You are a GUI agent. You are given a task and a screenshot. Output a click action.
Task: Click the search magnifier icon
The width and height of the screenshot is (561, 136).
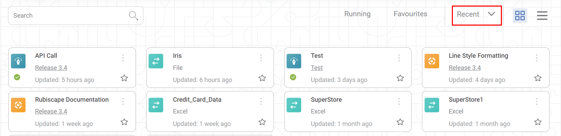133,16
